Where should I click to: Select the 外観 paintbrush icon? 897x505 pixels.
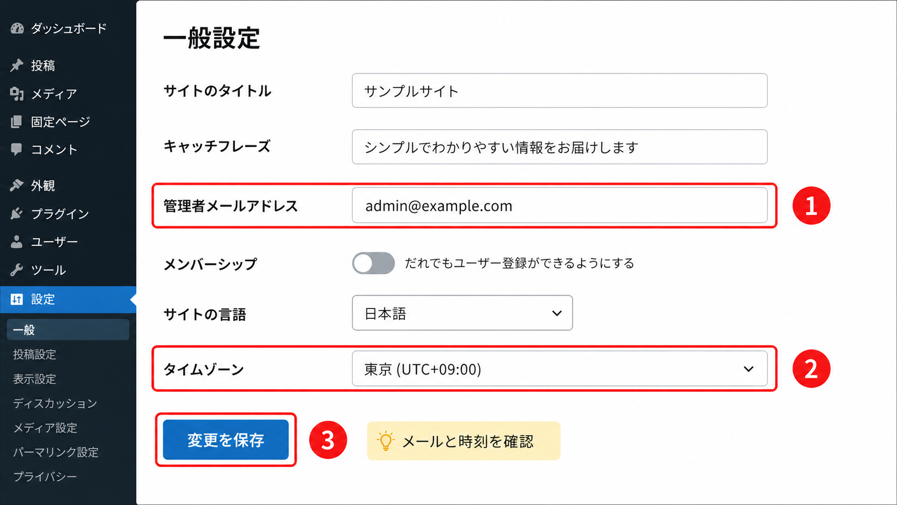point(17,186)
